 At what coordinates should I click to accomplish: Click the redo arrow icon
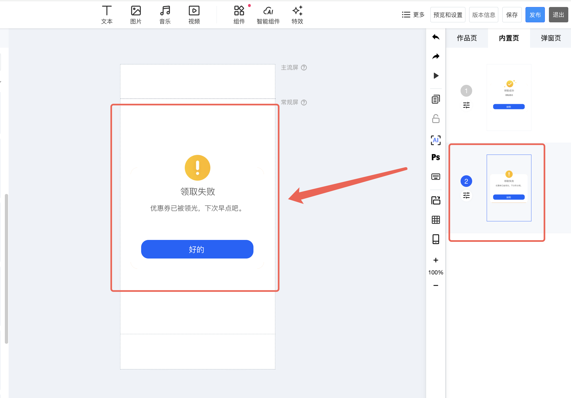pyautogui.click(x=436, y=56)
